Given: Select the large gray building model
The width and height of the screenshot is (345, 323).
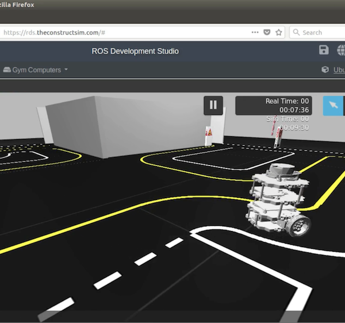Looking at the screenshot, I should click(x=128, y=126).
